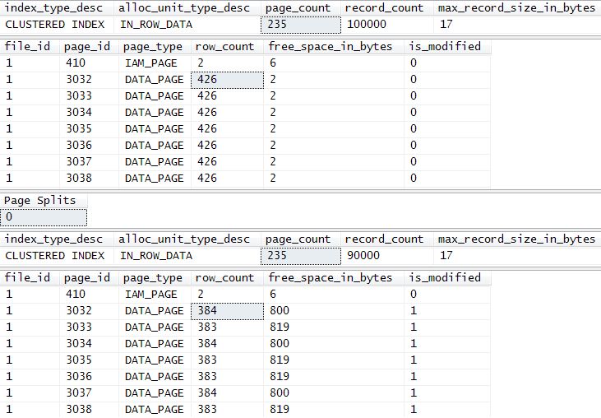Click free space 819 in page 3038 row
This screenshot has height=418, width=601.
pyautogui.click(x=334, y=410)
